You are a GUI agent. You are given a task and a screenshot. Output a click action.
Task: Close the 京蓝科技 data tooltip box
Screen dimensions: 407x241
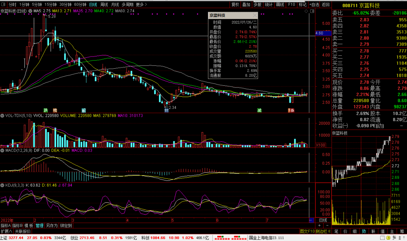(x=255, y=15)
